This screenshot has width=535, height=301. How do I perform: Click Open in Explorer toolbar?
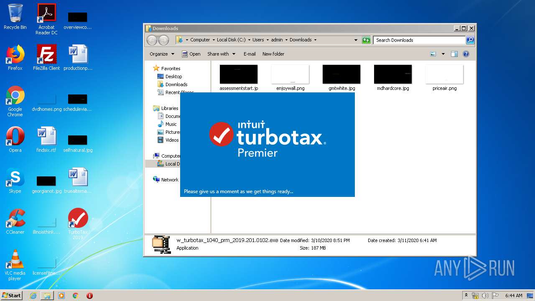[191, 54]
